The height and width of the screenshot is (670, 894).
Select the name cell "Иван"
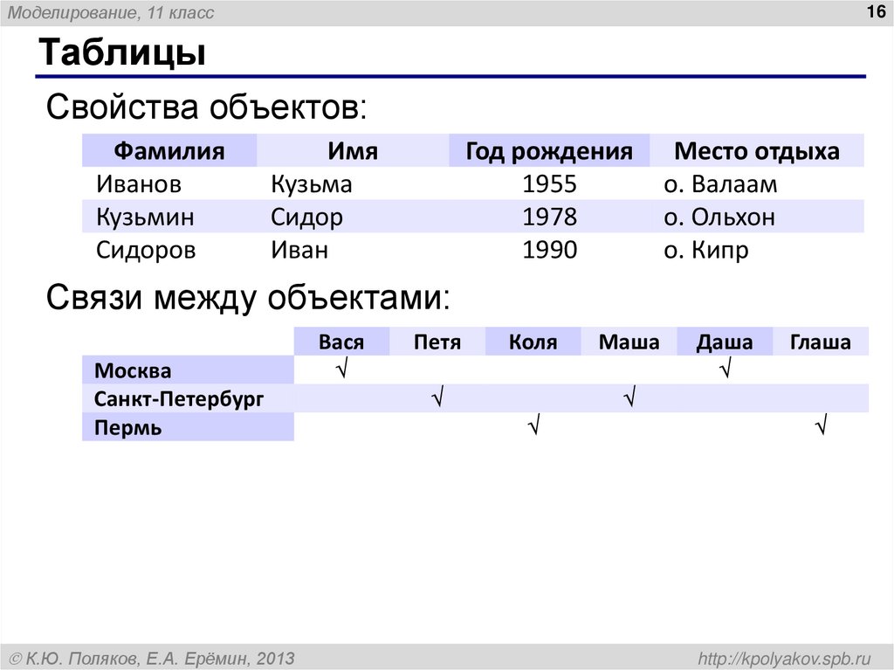pyautogui.click(x=299, y=250)
